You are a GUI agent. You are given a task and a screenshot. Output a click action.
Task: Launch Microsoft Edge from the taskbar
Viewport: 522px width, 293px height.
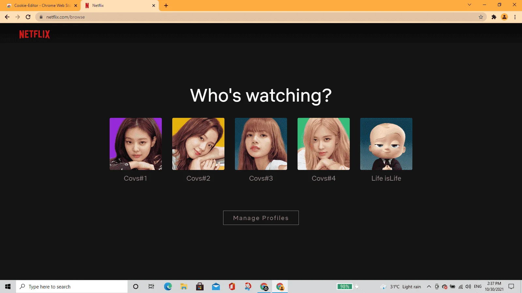pos(168,286)
